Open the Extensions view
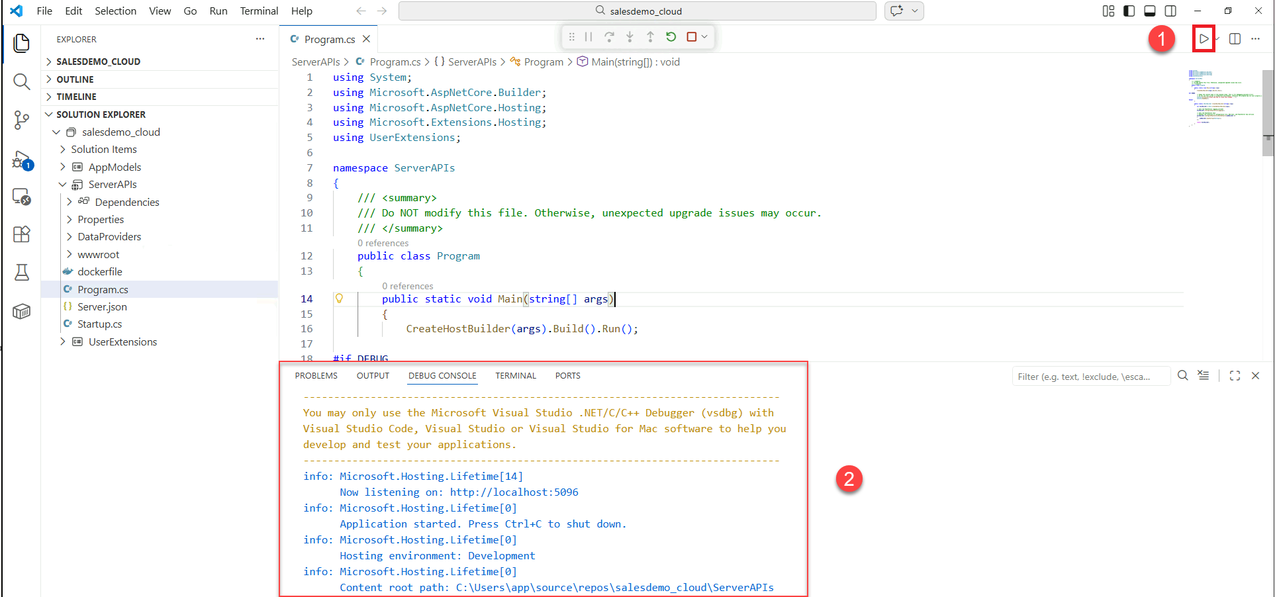Screen dimensions: 1275x597 (x=22, y=234)
